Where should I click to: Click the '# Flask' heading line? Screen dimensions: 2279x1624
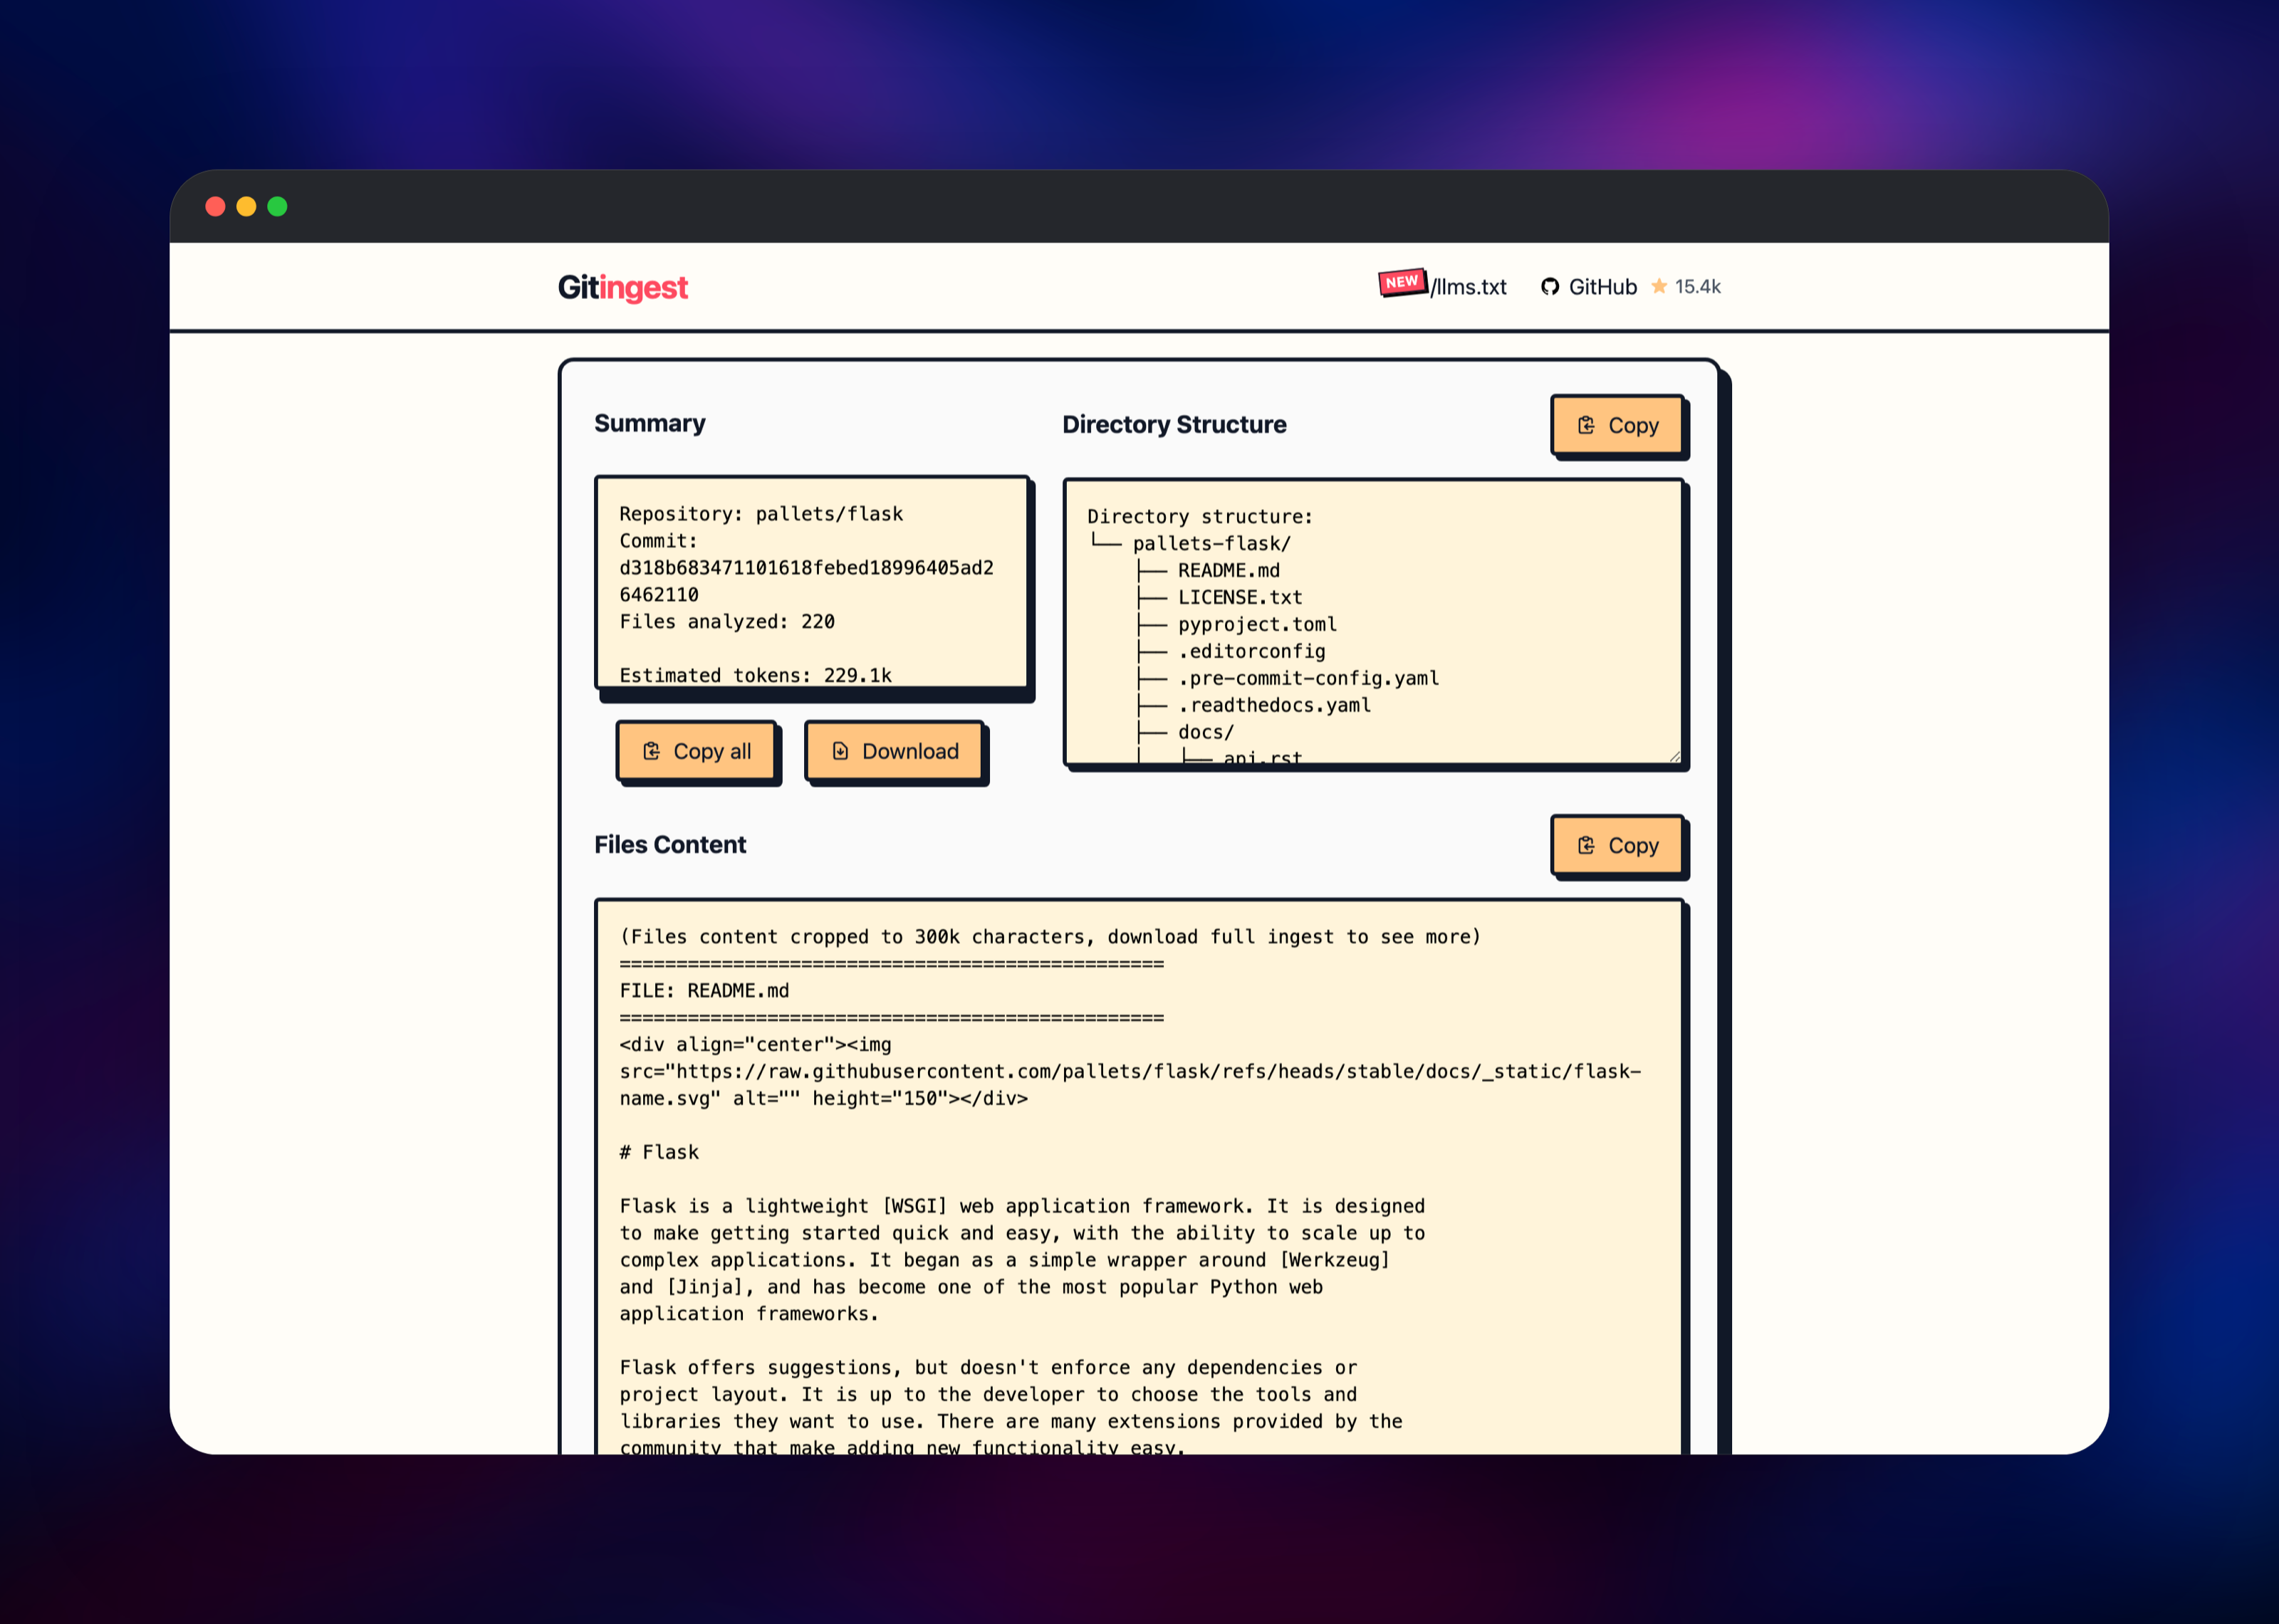pos(659,1152)
